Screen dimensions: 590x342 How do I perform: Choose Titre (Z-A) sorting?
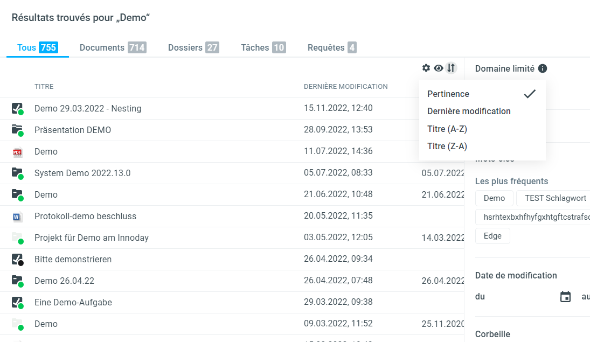[447, 146]
